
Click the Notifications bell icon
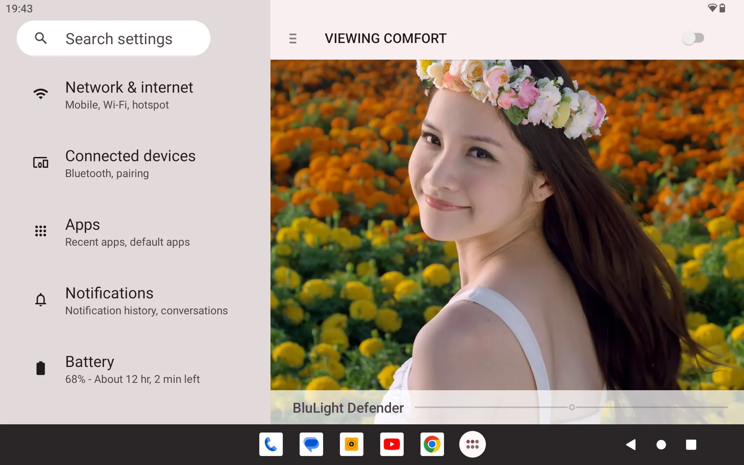click(41, 300)
